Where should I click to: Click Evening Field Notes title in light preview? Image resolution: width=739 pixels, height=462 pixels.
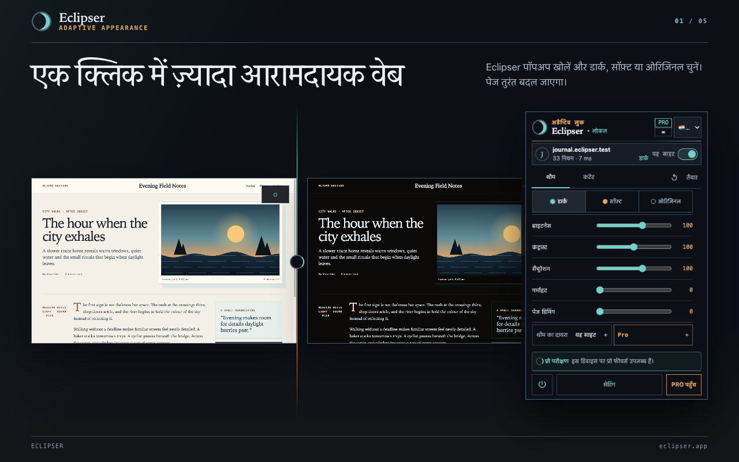[x=162, y=186]
